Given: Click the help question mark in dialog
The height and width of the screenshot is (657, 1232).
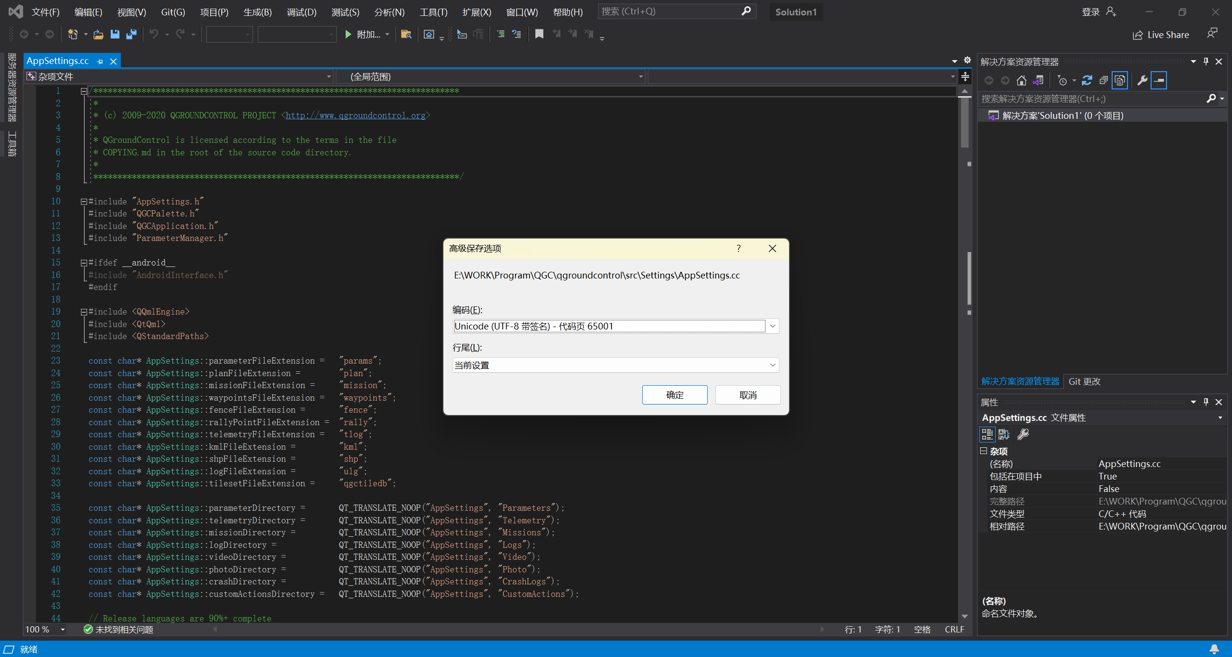Looking at the screenshot, I should coord(739,248).
